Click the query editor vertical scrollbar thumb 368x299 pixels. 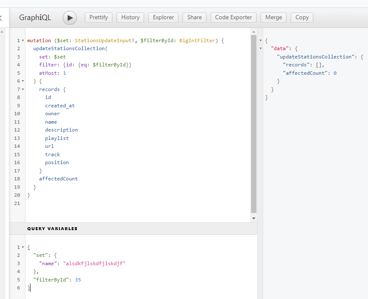254,124
